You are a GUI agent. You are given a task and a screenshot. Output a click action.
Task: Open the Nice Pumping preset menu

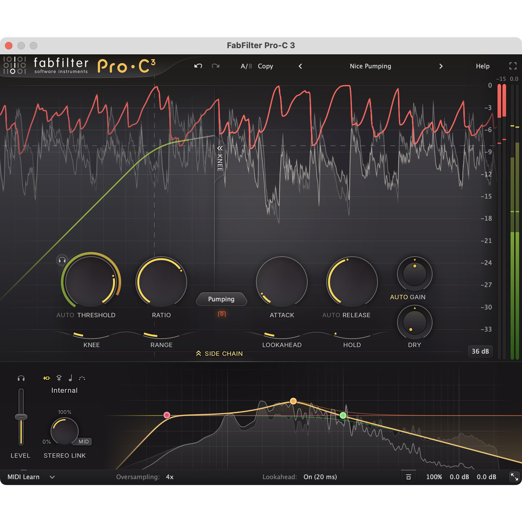pos(370,66)
